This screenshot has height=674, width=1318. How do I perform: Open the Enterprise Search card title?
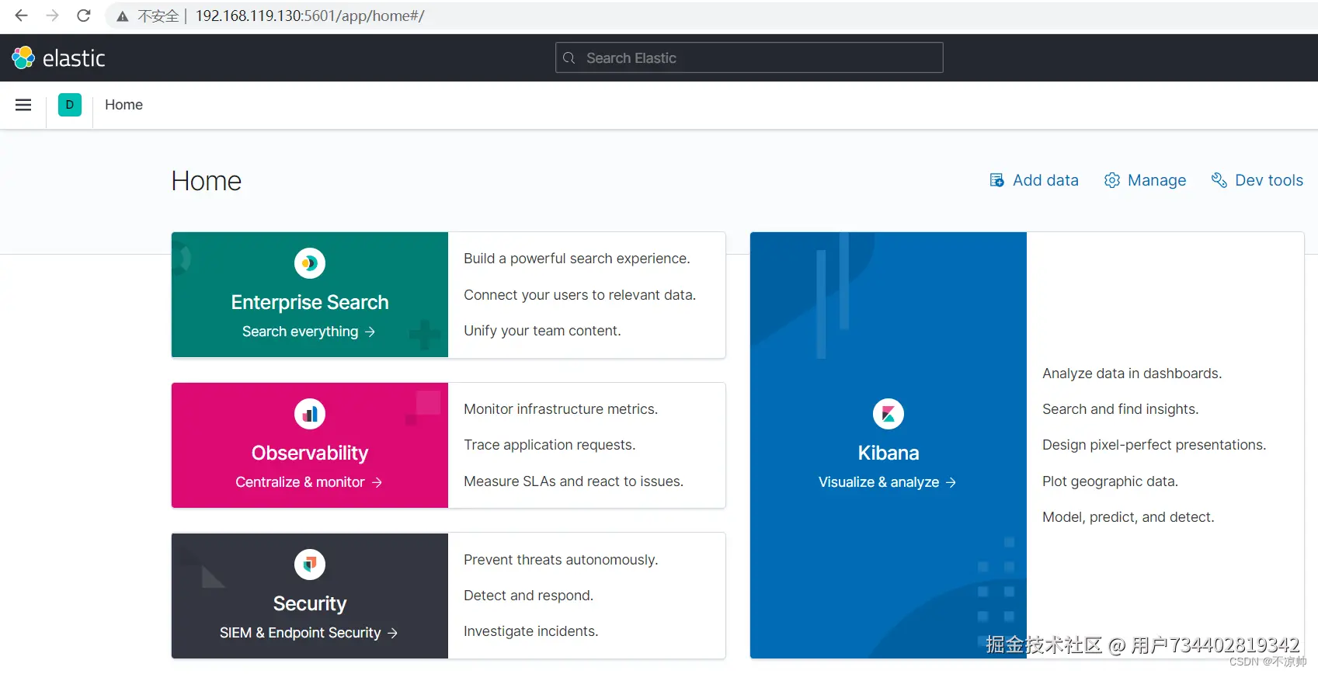310,302
